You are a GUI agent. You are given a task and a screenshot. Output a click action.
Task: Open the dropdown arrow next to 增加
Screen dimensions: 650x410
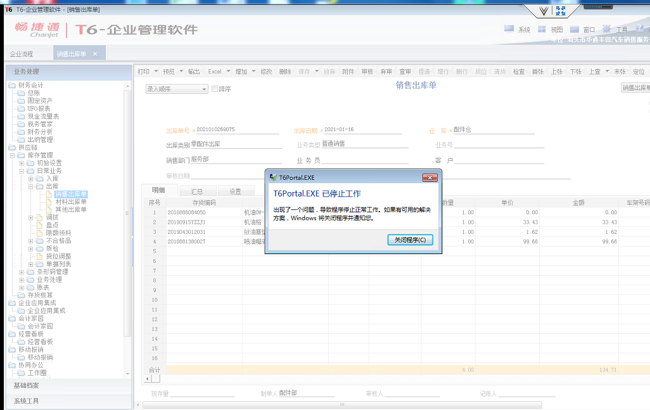click(x=253, y=72)
